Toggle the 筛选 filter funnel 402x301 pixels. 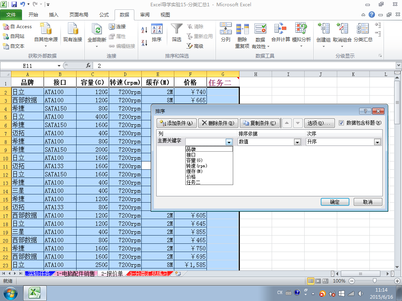pos(177,32)
